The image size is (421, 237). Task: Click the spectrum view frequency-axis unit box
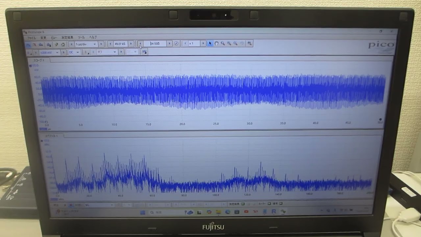(x=54, y=199)
